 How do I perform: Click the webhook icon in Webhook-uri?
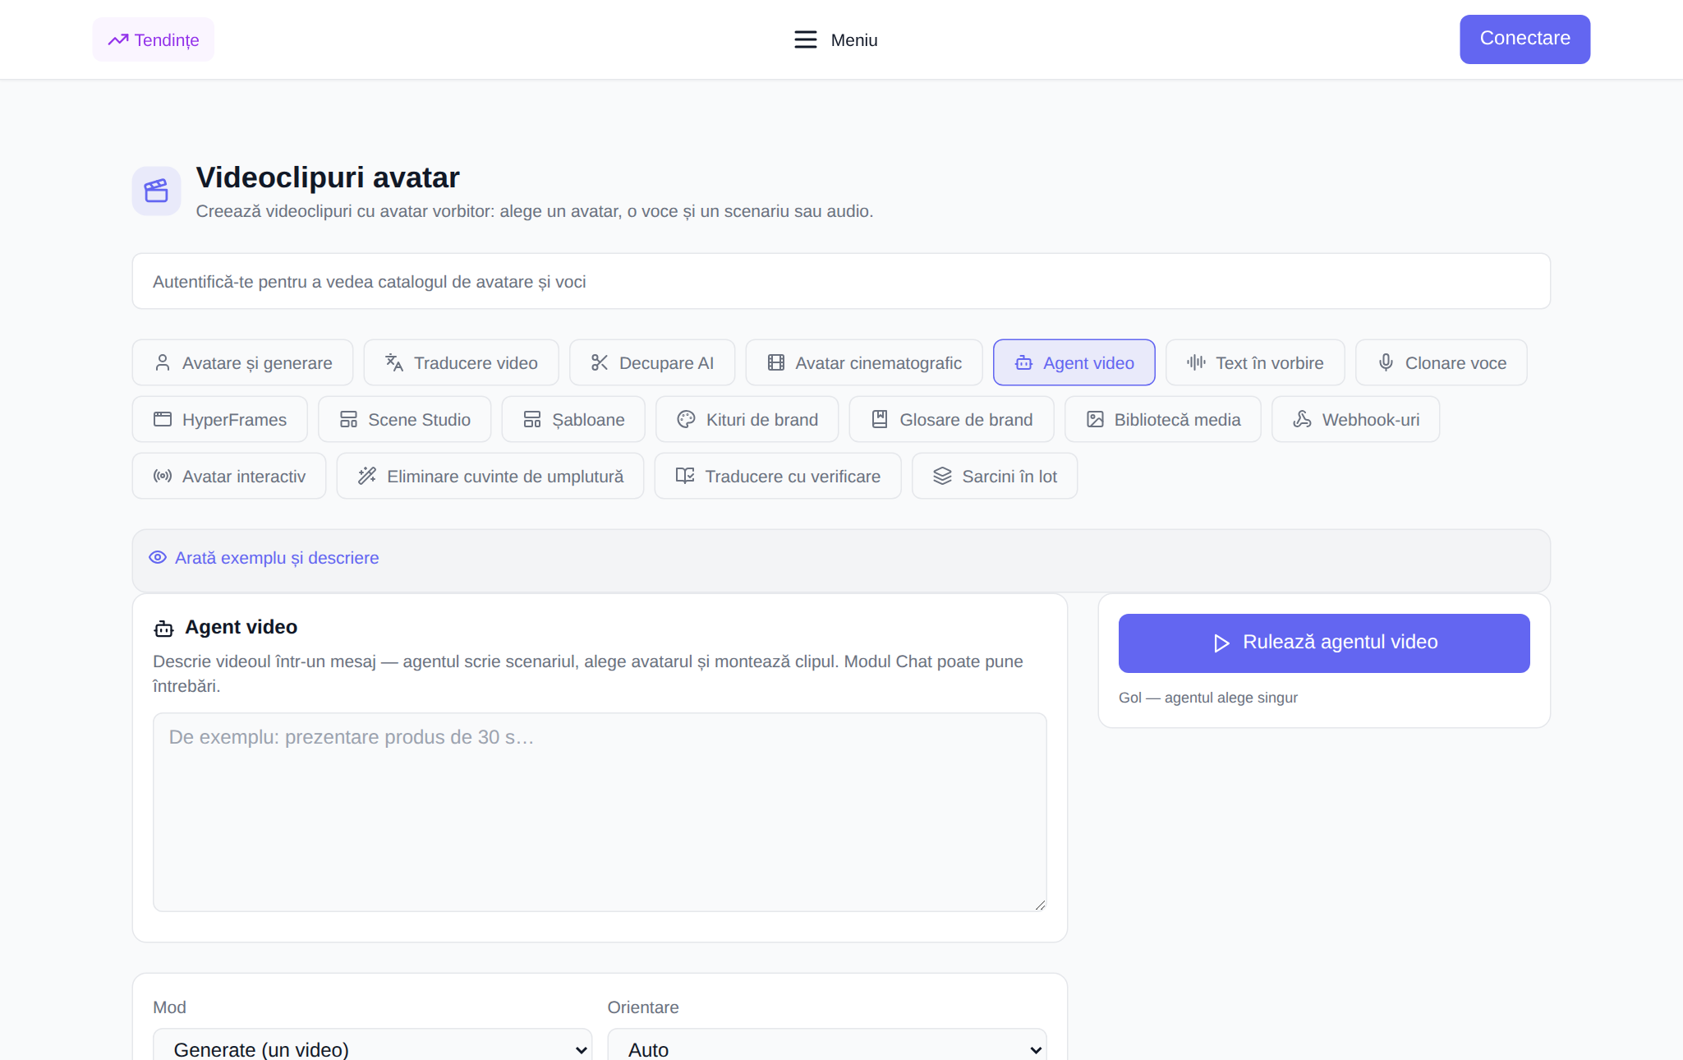[x=1302, y=419]
